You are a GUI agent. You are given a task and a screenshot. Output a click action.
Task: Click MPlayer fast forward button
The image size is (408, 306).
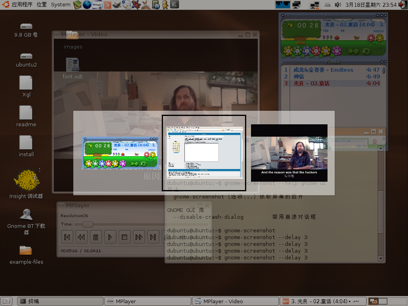tap(139, 237)
